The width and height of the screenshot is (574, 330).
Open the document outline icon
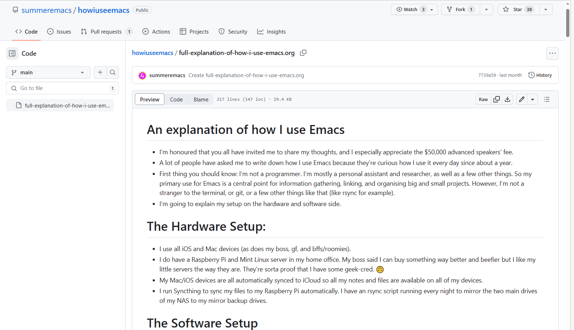click(x=547, y=99)
